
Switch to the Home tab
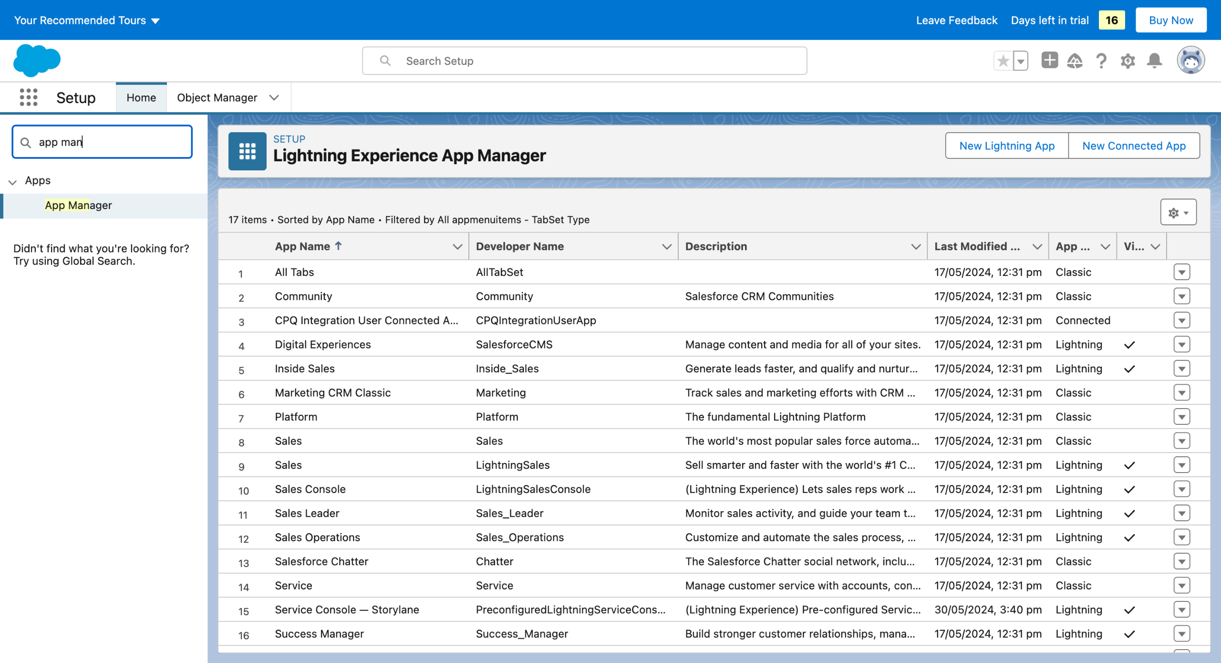(141, 97)
